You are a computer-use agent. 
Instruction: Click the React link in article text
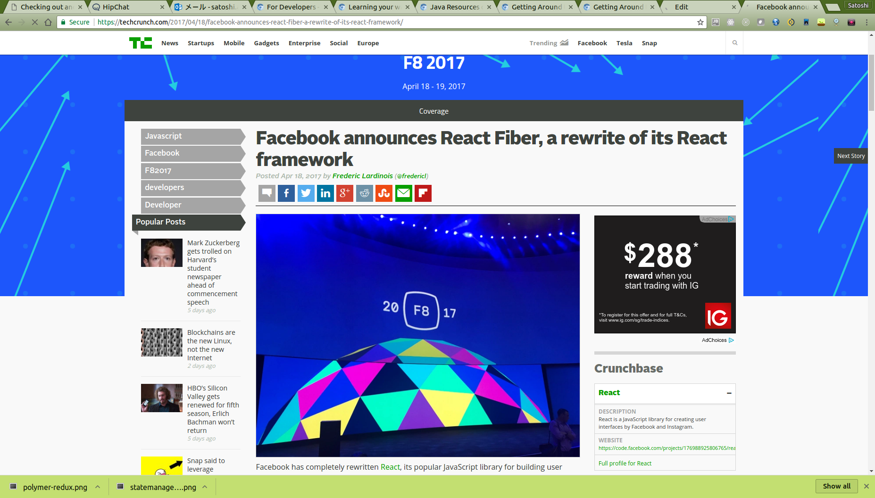(x=390, y=467)
